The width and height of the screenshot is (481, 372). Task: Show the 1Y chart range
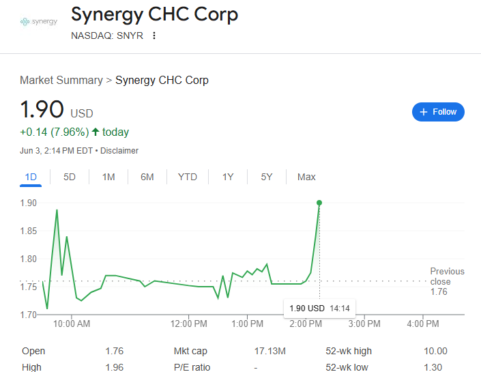pyautogui.click(x=228, y=177)
